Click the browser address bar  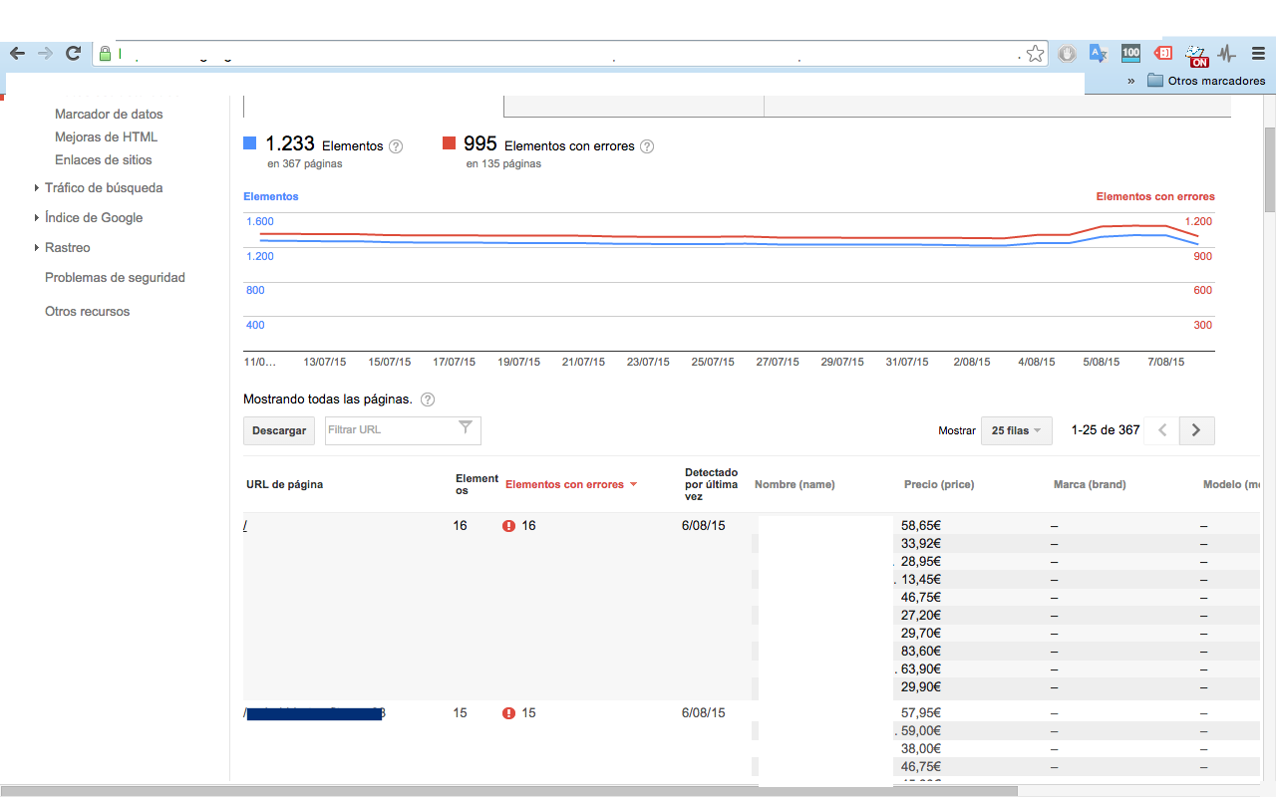(x=568, y=54)
